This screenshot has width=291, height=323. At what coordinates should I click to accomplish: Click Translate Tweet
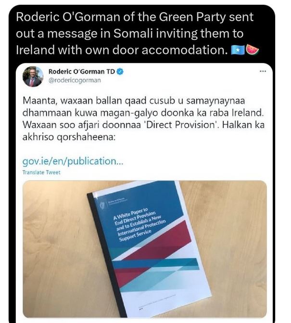click(x=41, y=172)
